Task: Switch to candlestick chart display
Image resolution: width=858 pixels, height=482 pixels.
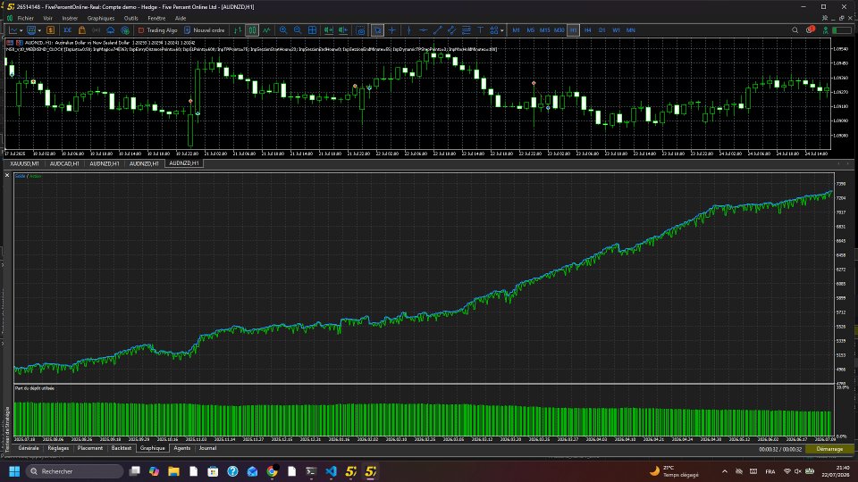Action: 252,30
